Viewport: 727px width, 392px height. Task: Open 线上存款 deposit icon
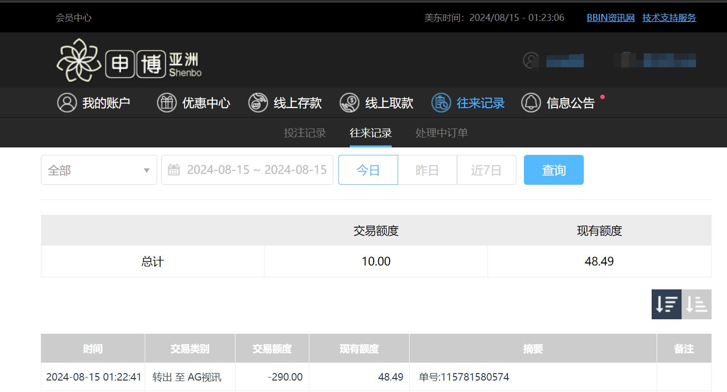tap(258, 103)
